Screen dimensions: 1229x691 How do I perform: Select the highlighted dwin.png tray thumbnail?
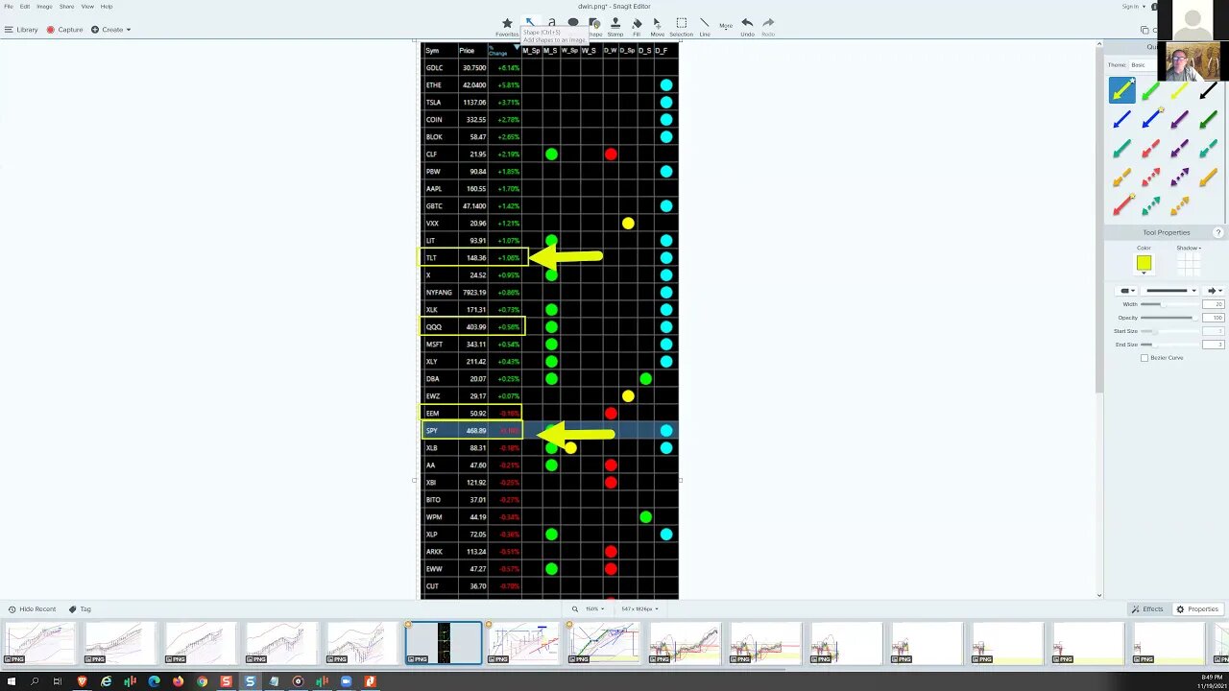coord(444,643)
